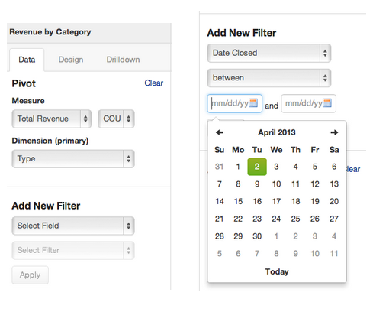373x312 pixels.
Task: Open the COU aggregation dropdown
Action: click(116, 119)
